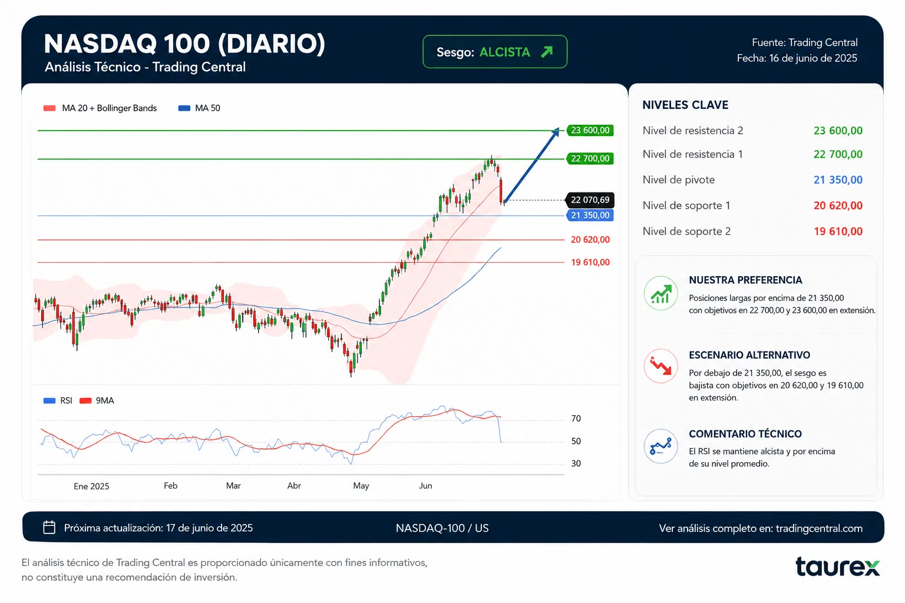The width and height of the screenshot is (905, 603).
Task: Click the green rising chart icon for Nuestra Preferencia
Action: 660,293
